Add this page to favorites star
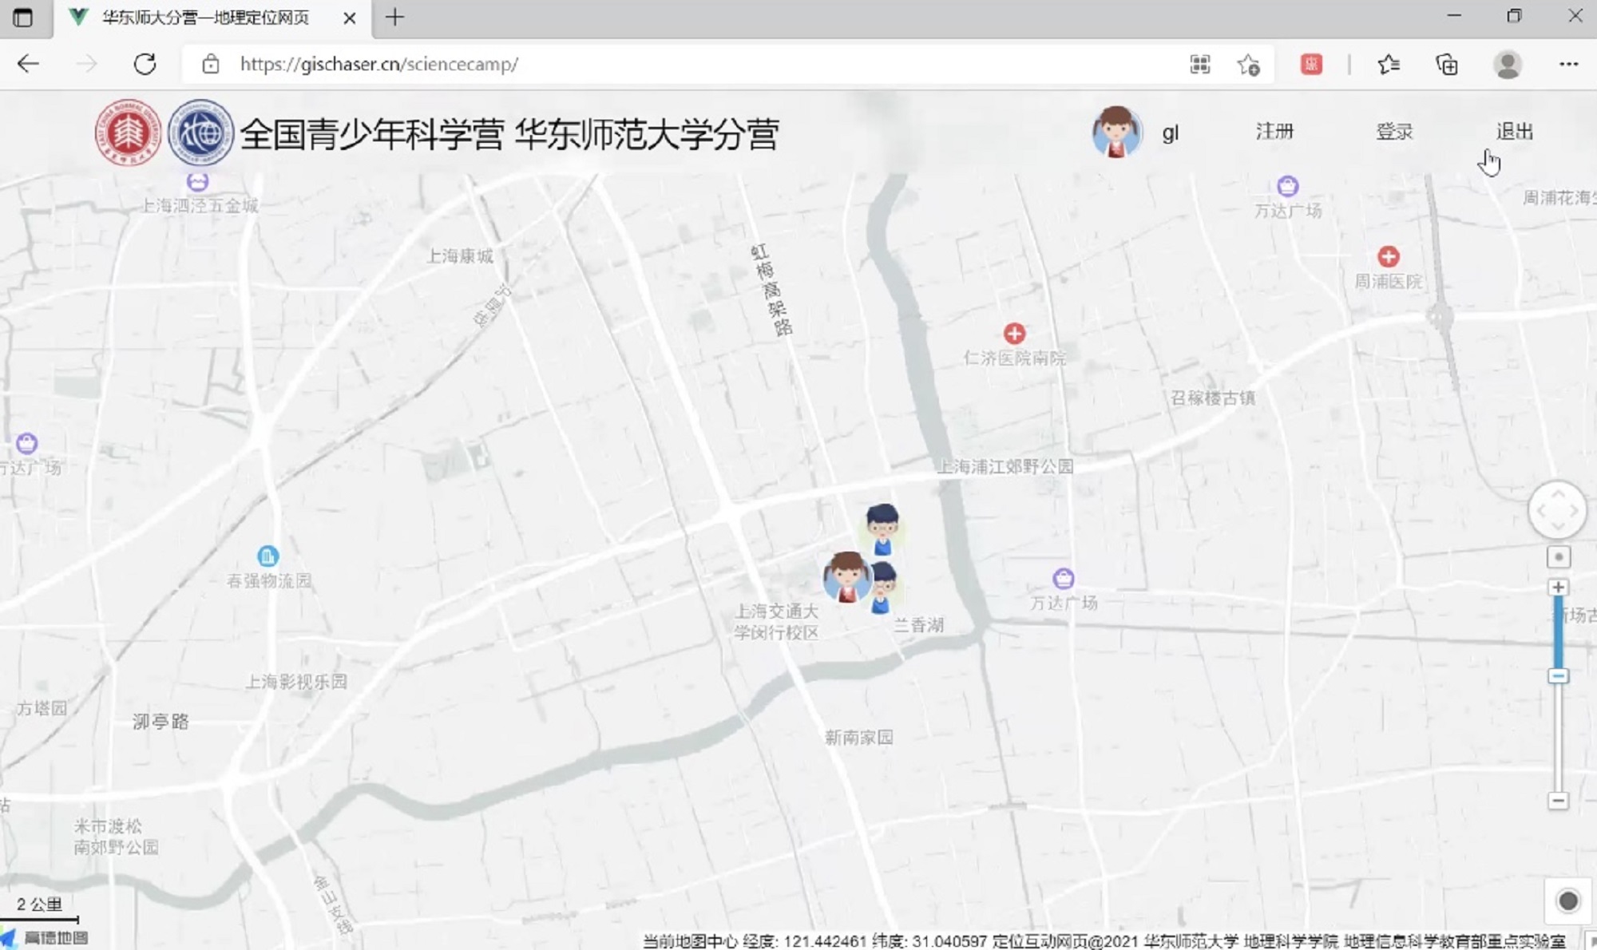 pos(1248,64)
